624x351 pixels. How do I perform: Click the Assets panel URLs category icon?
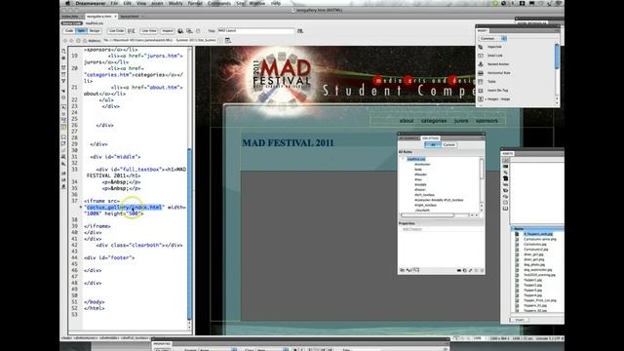tap(505, 173)
